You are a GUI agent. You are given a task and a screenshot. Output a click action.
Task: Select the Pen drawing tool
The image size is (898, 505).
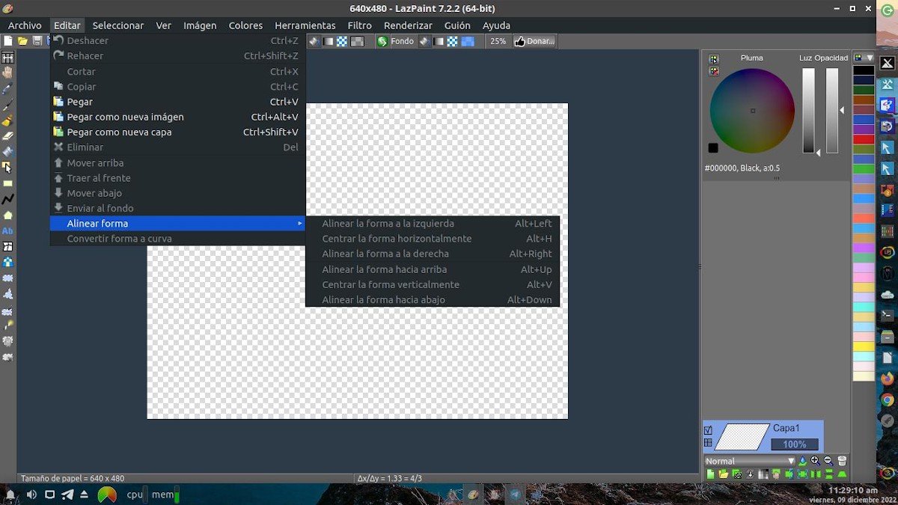[7, 104]
